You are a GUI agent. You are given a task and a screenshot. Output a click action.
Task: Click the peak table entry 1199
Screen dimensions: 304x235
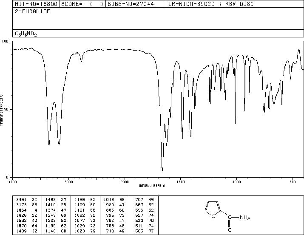pyautogui.click(x=51, y=226)
